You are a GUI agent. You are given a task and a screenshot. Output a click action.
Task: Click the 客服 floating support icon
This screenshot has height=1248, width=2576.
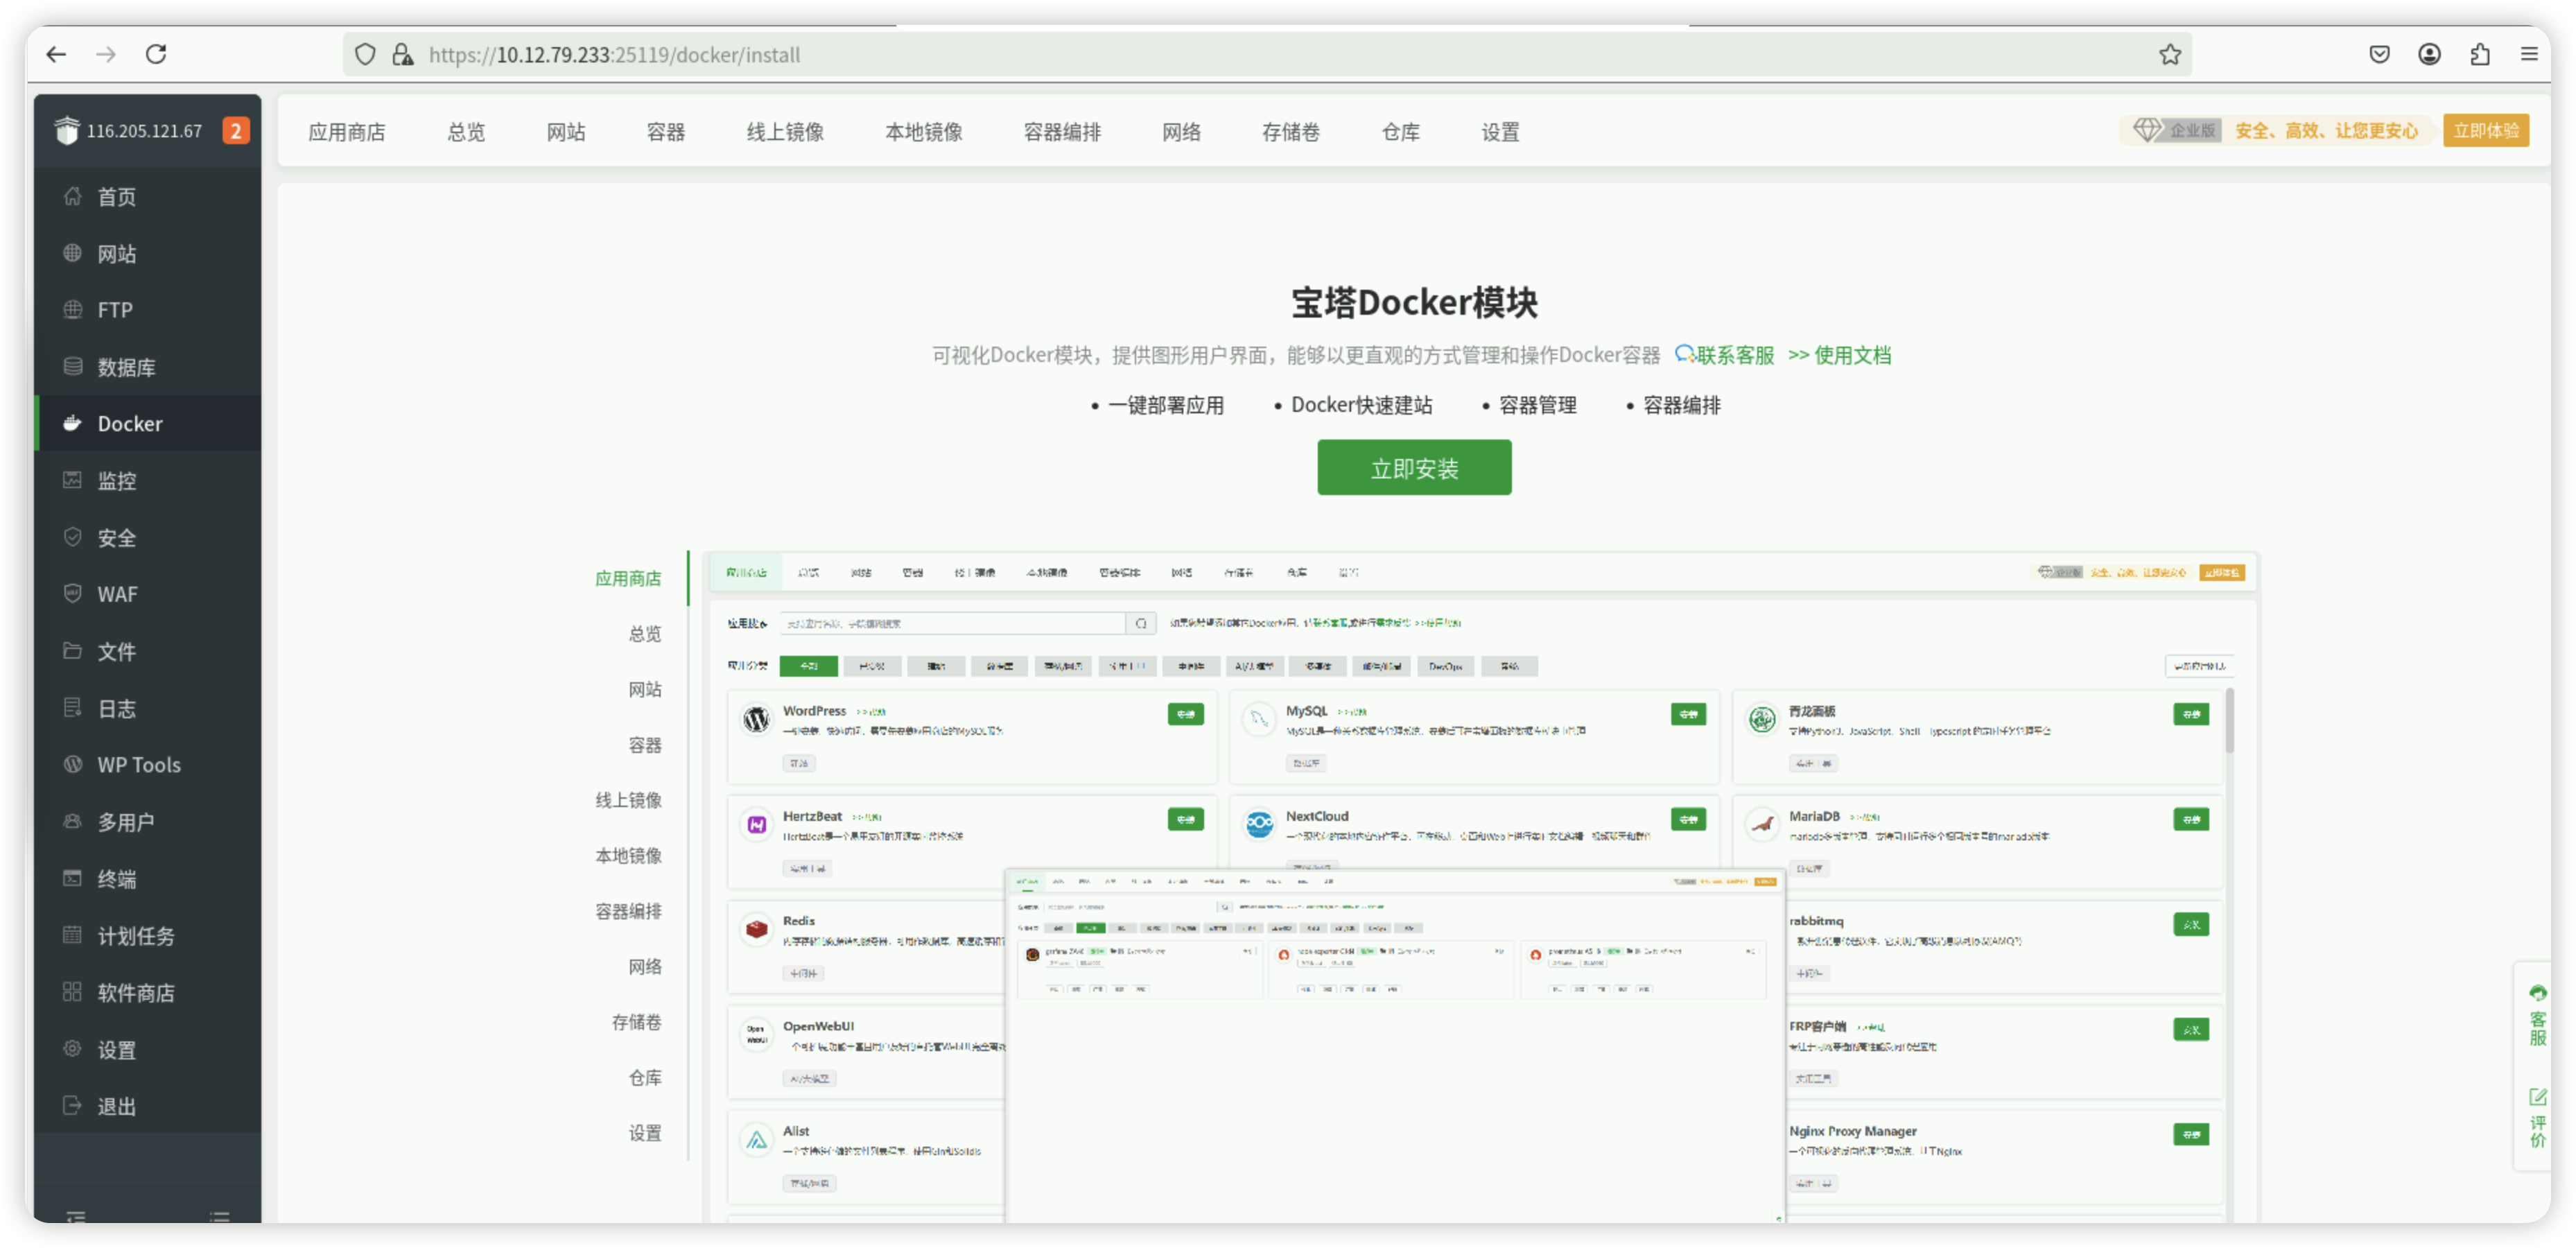click(x=2537, y=1016)
